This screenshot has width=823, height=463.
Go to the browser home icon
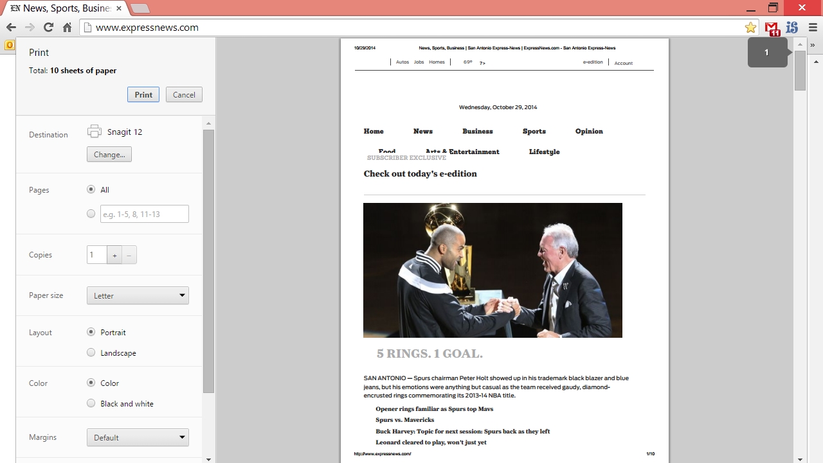coord(67,27)
